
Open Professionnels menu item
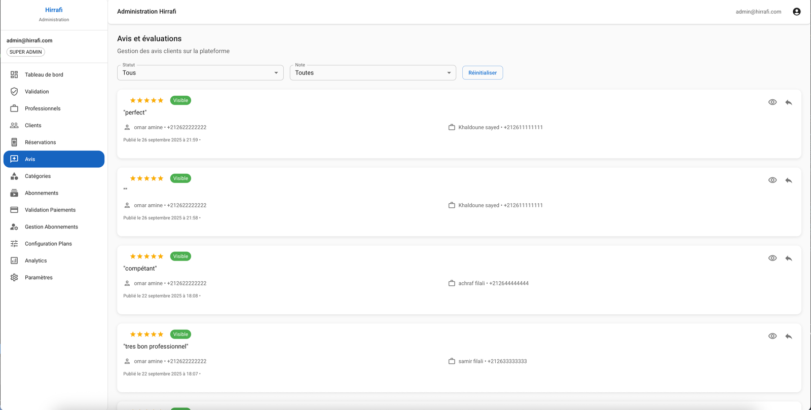(x=43, y=108)
